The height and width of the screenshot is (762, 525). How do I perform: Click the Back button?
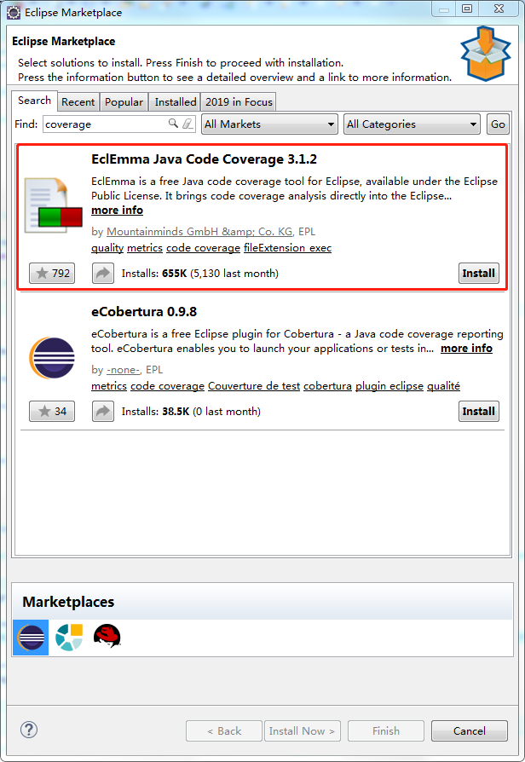tap(224, 731)
